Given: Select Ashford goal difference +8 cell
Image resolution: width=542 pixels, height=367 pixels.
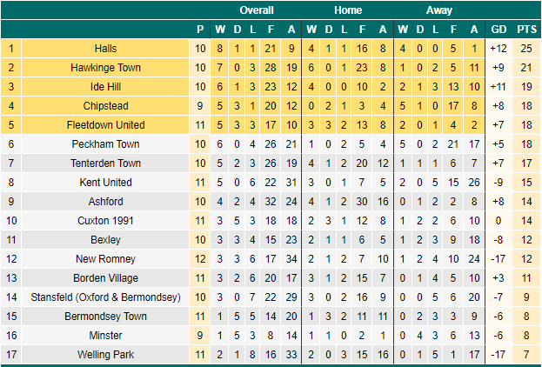Looking at the screenshot, I should [x=499, y=202].
